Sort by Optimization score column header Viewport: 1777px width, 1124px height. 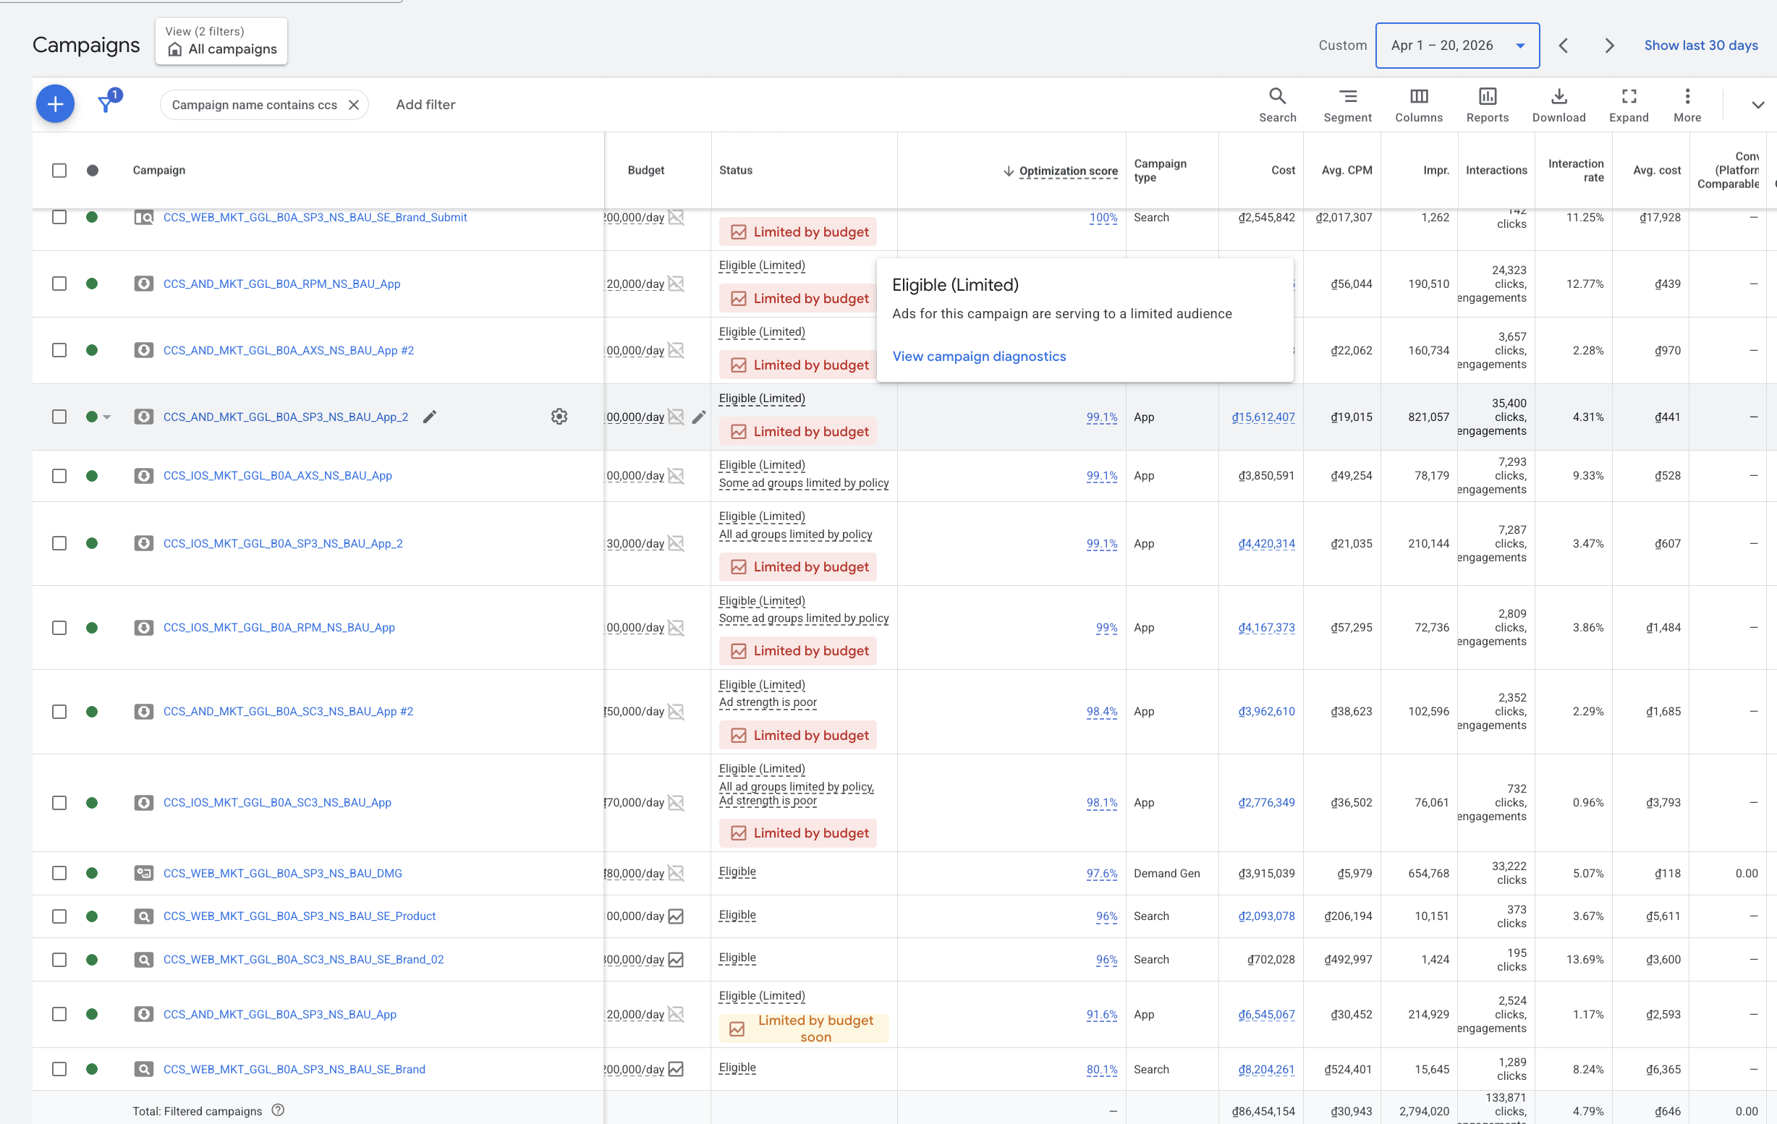click(1068, 171)
